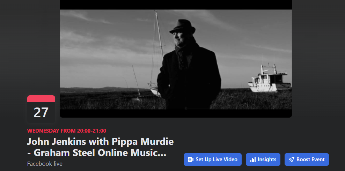
Task: Open the black and white event cover photo
Action: pyautogui.click(x=176, y=59)
